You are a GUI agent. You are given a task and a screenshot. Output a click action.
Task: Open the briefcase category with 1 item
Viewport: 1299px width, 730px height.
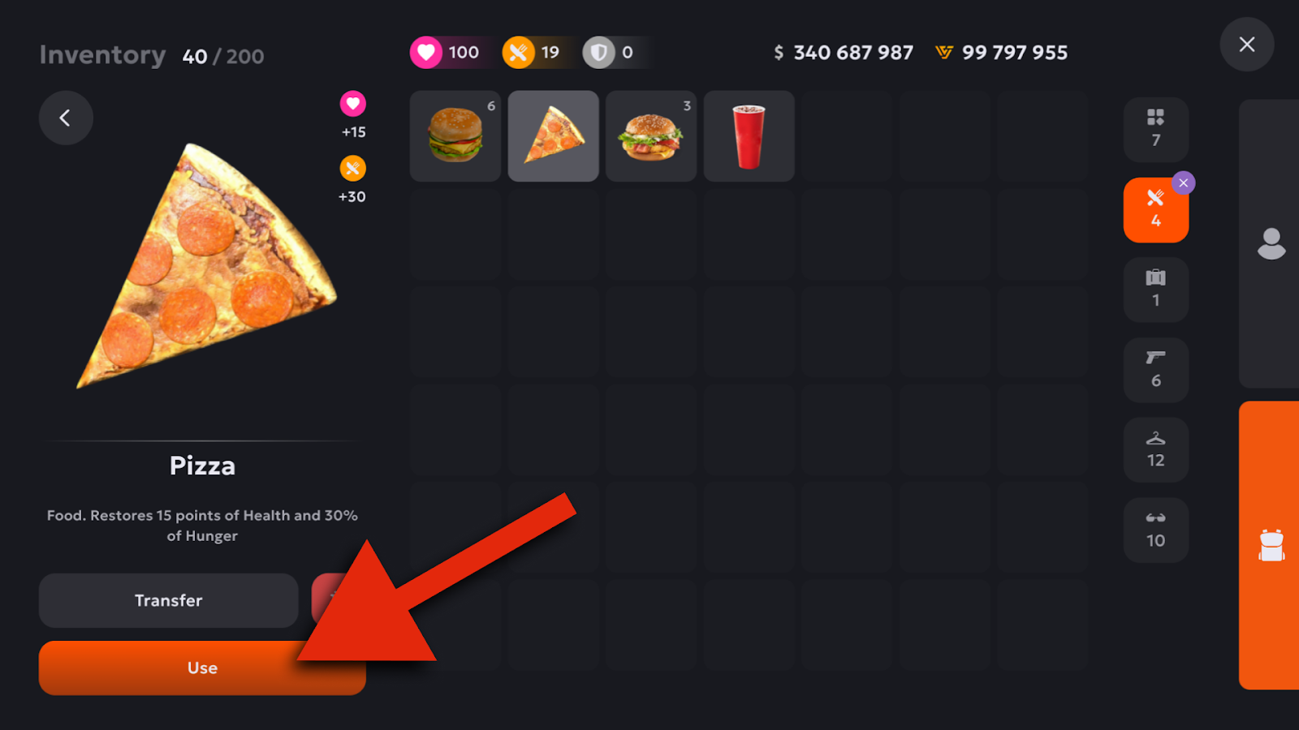(x=1156, y=290)
